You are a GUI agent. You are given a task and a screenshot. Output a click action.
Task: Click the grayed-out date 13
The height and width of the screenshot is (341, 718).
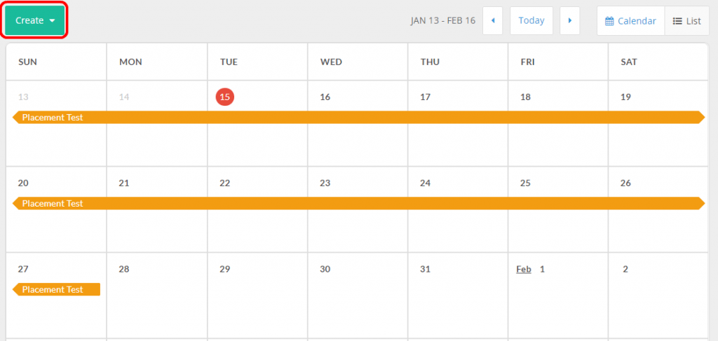tap(23, 97)
